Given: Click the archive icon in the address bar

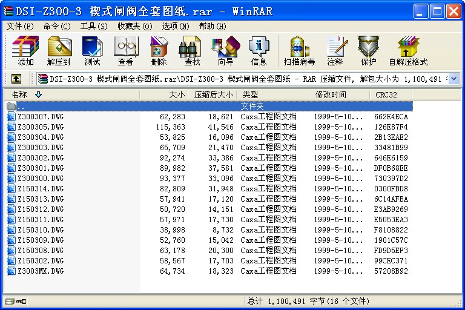Looking at the screenshot, I should pyautogui.click(x=43, y=79).
